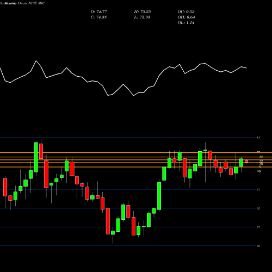Viewport: 272px width, 272px height.
Task: Click the Charts NYSE ADC title text
Action: tap(31, 3)
